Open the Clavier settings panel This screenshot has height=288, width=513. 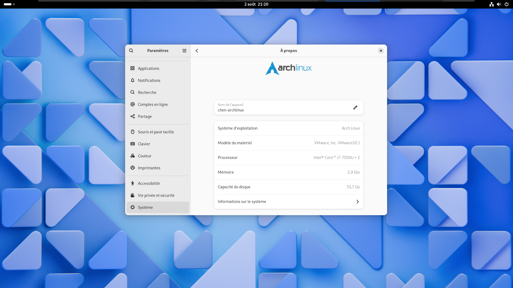pos(158,144)
